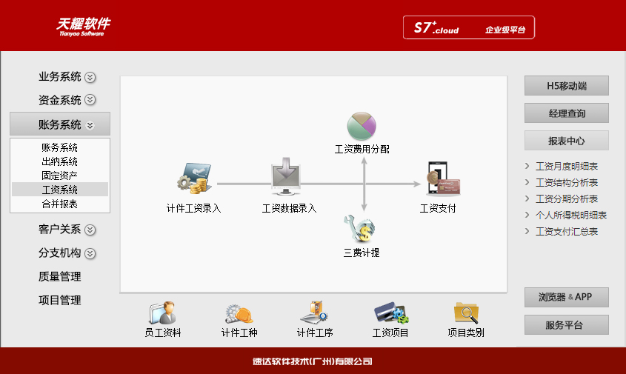This screenshot has height=374, width=626.
Task: Open 员工资料 employee icon
Action: tap(162, 313)
